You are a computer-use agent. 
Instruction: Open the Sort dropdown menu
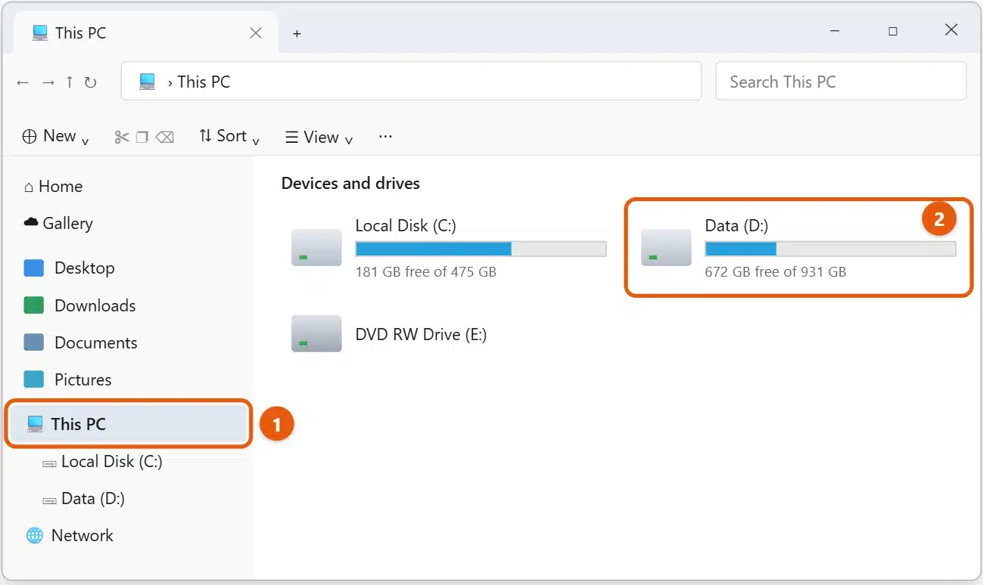click(x=229, y=136)
